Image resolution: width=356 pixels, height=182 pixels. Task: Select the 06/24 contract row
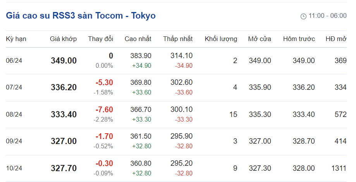pos(14,61)
